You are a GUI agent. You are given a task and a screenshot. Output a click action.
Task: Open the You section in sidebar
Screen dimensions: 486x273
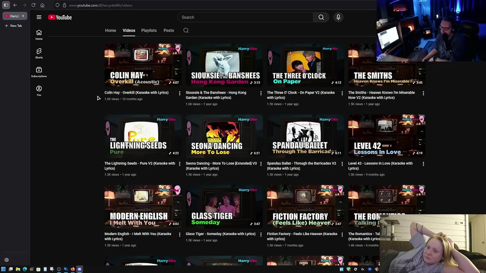point(39,91)
